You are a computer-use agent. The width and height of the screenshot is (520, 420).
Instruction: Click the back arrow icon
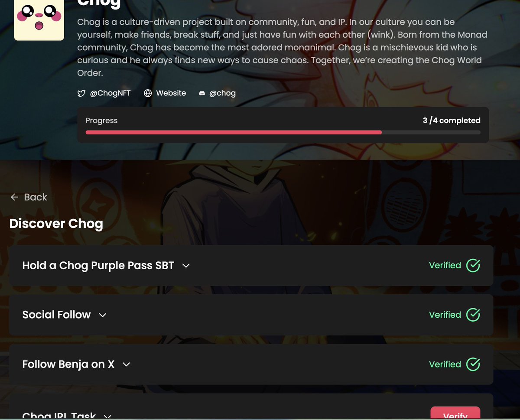click(x=14, y=197)
